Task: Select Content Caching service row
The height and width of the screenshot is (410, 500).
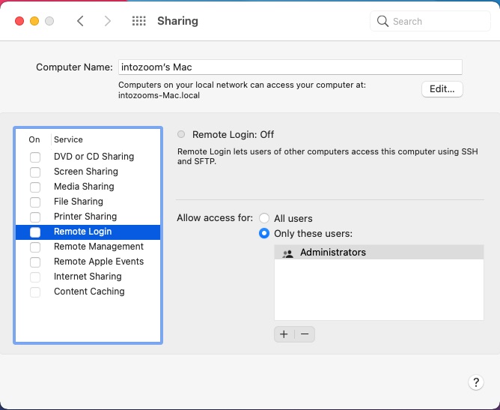Action: pyautogui.click(x=88, y=292)
